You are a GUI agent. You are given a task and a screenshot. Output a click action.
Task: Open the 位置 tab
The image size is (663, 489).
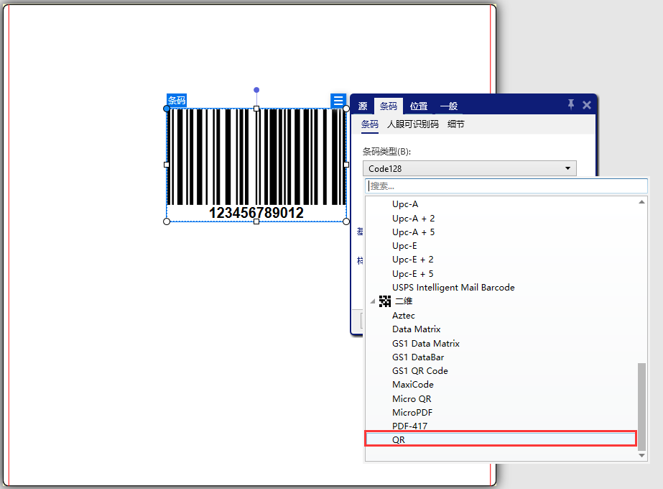[419, 106]
